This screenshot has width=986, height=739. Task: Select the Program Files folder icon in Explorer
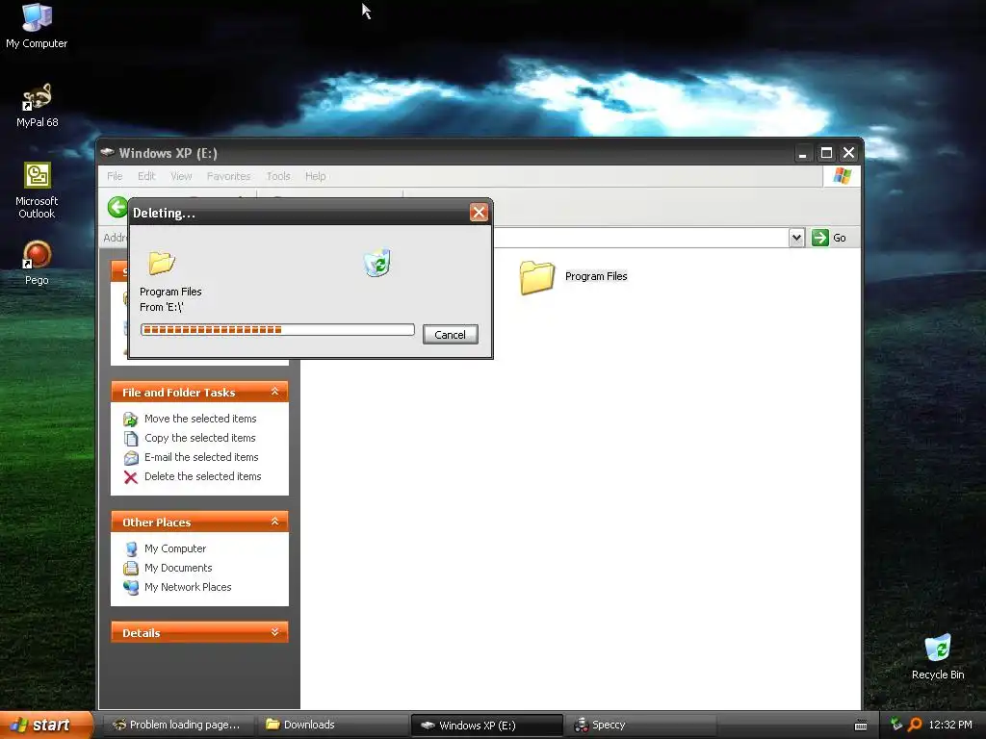pyautogui.click(x=536, y=277)
